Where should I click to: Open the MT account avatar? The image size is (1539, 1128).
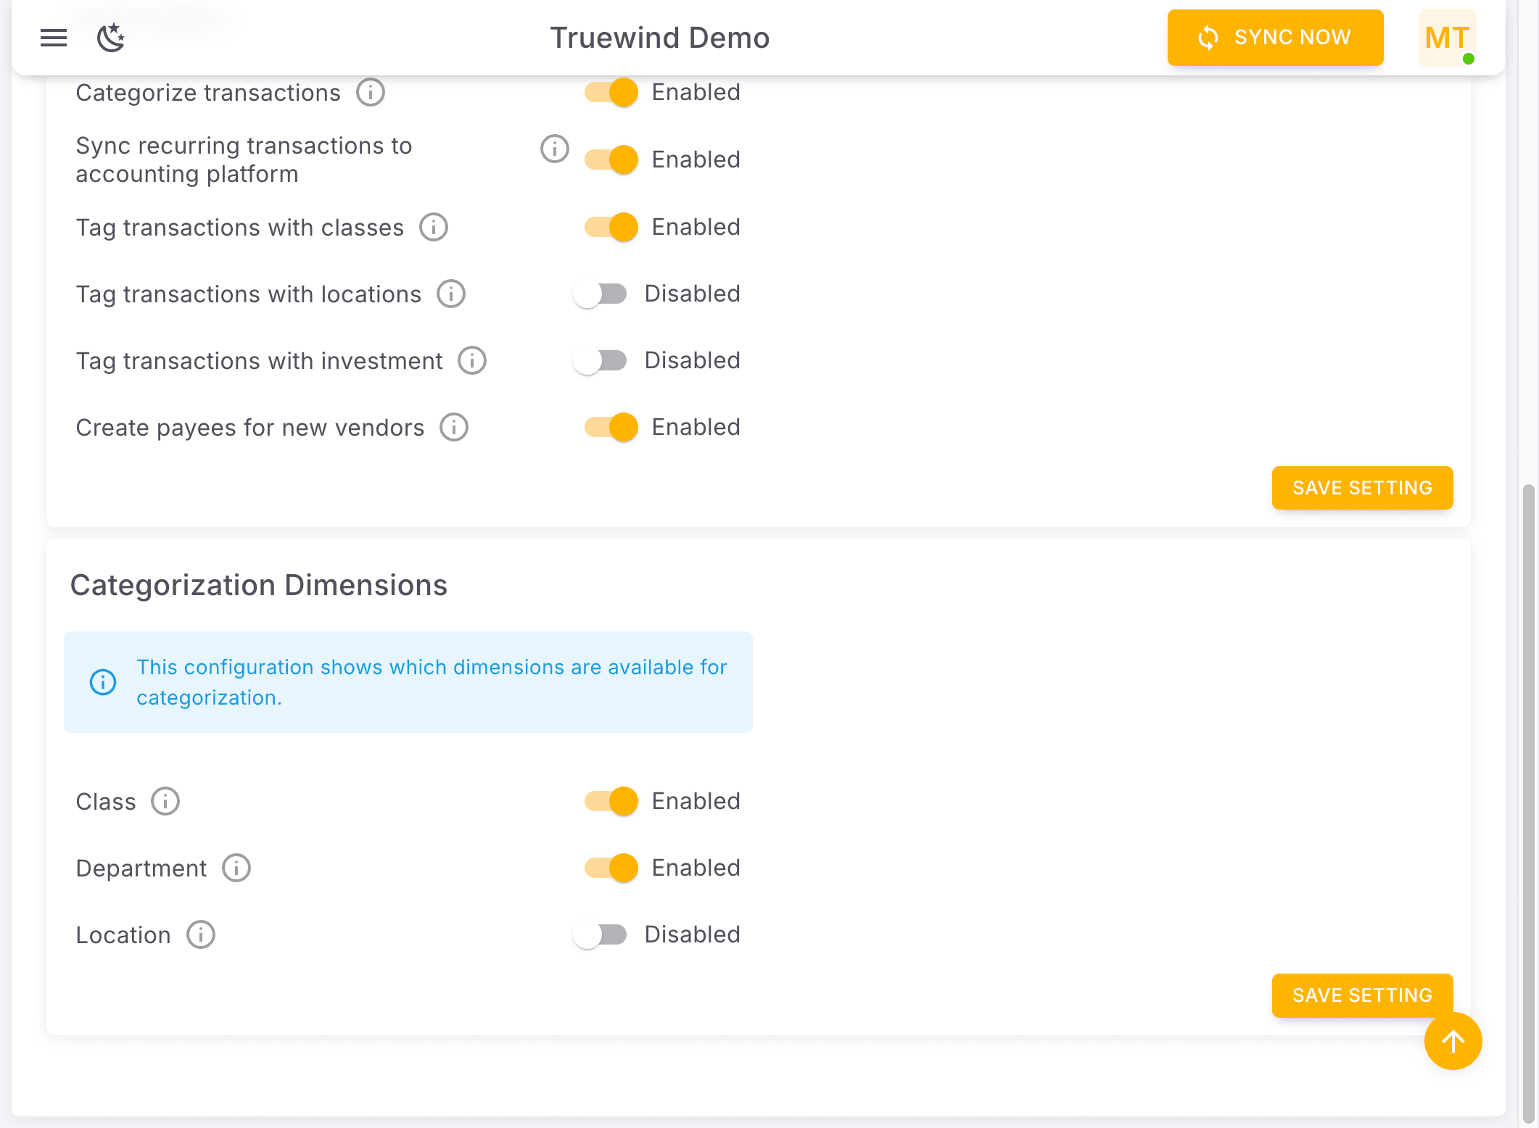(x=1446, y=38)
